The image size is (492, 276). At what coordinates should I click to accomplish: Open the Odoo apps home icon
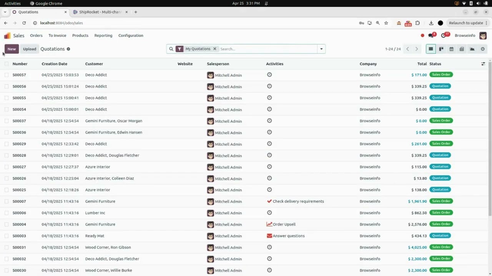7,36
